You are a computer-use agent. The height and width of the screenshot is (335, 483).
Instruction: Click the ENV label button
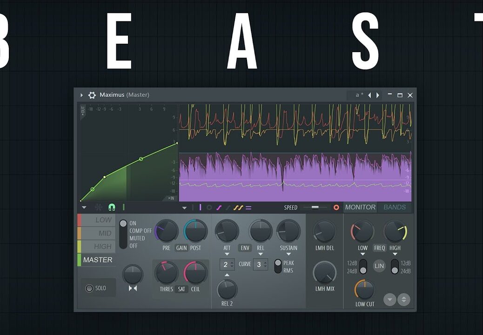point(245,248)
